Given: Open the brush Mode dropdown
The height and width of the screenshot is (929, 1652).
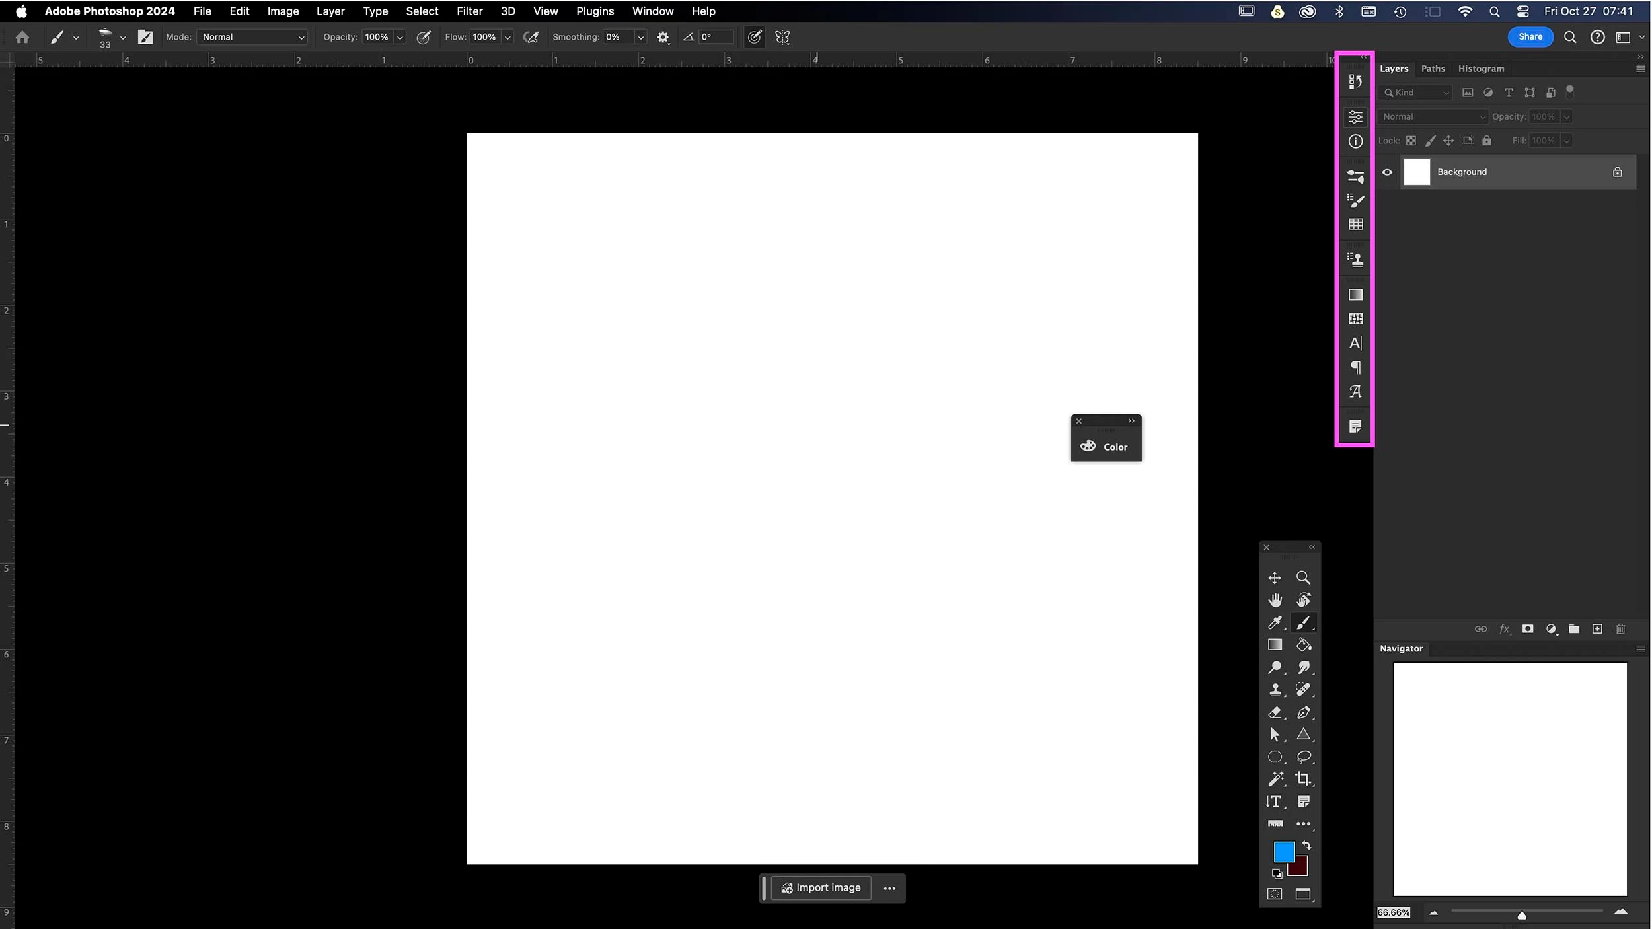Looking at the screenshot, I should [253, 38].
